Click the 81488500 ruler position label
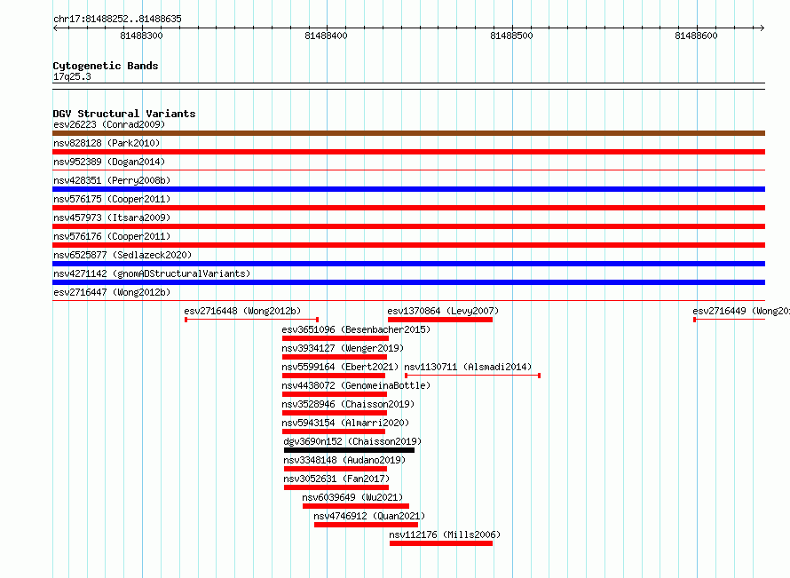The height and width of the screenshot is (578, 790). (511, 36)
